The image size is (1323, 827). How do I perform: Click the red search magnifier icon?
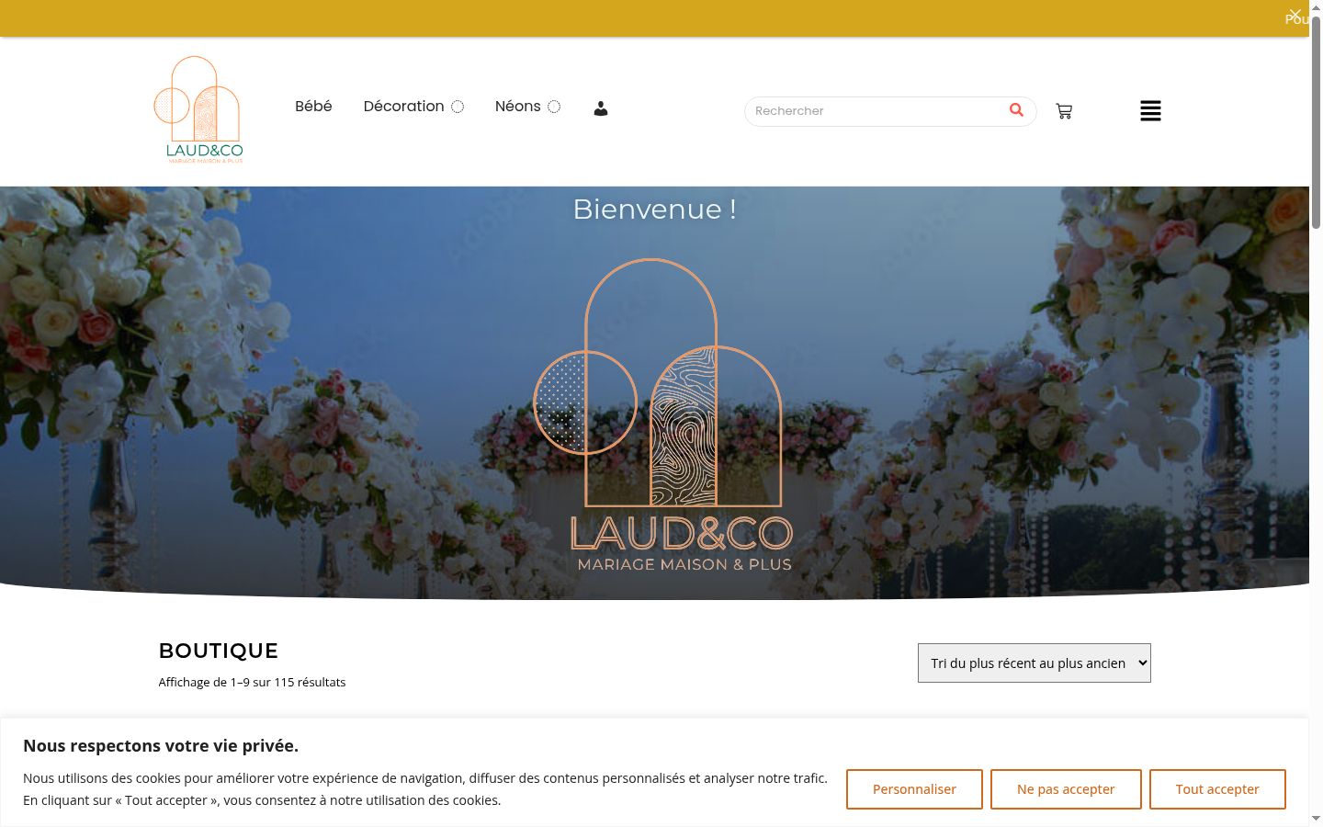click(x=1016, y=110)
